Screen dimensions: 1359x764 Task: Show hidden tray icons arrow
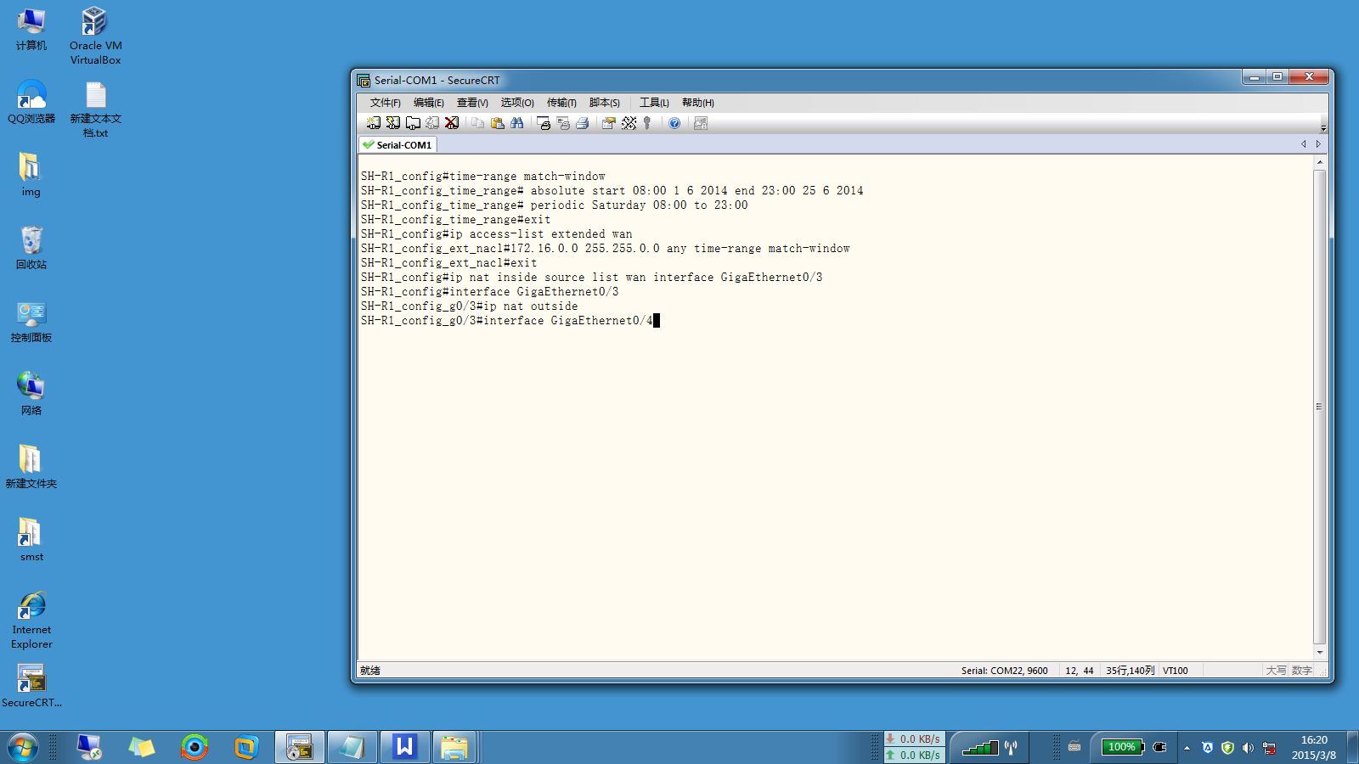click(1187, 748)
